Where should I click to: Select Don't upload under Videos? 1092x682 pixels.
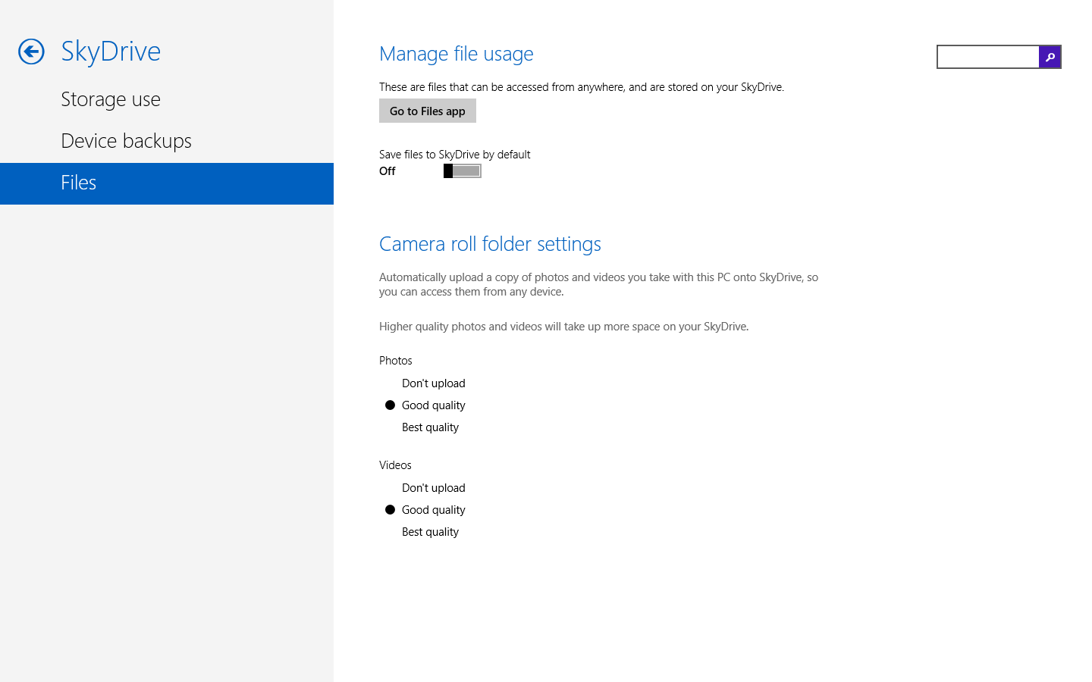[x=433, y=488]
